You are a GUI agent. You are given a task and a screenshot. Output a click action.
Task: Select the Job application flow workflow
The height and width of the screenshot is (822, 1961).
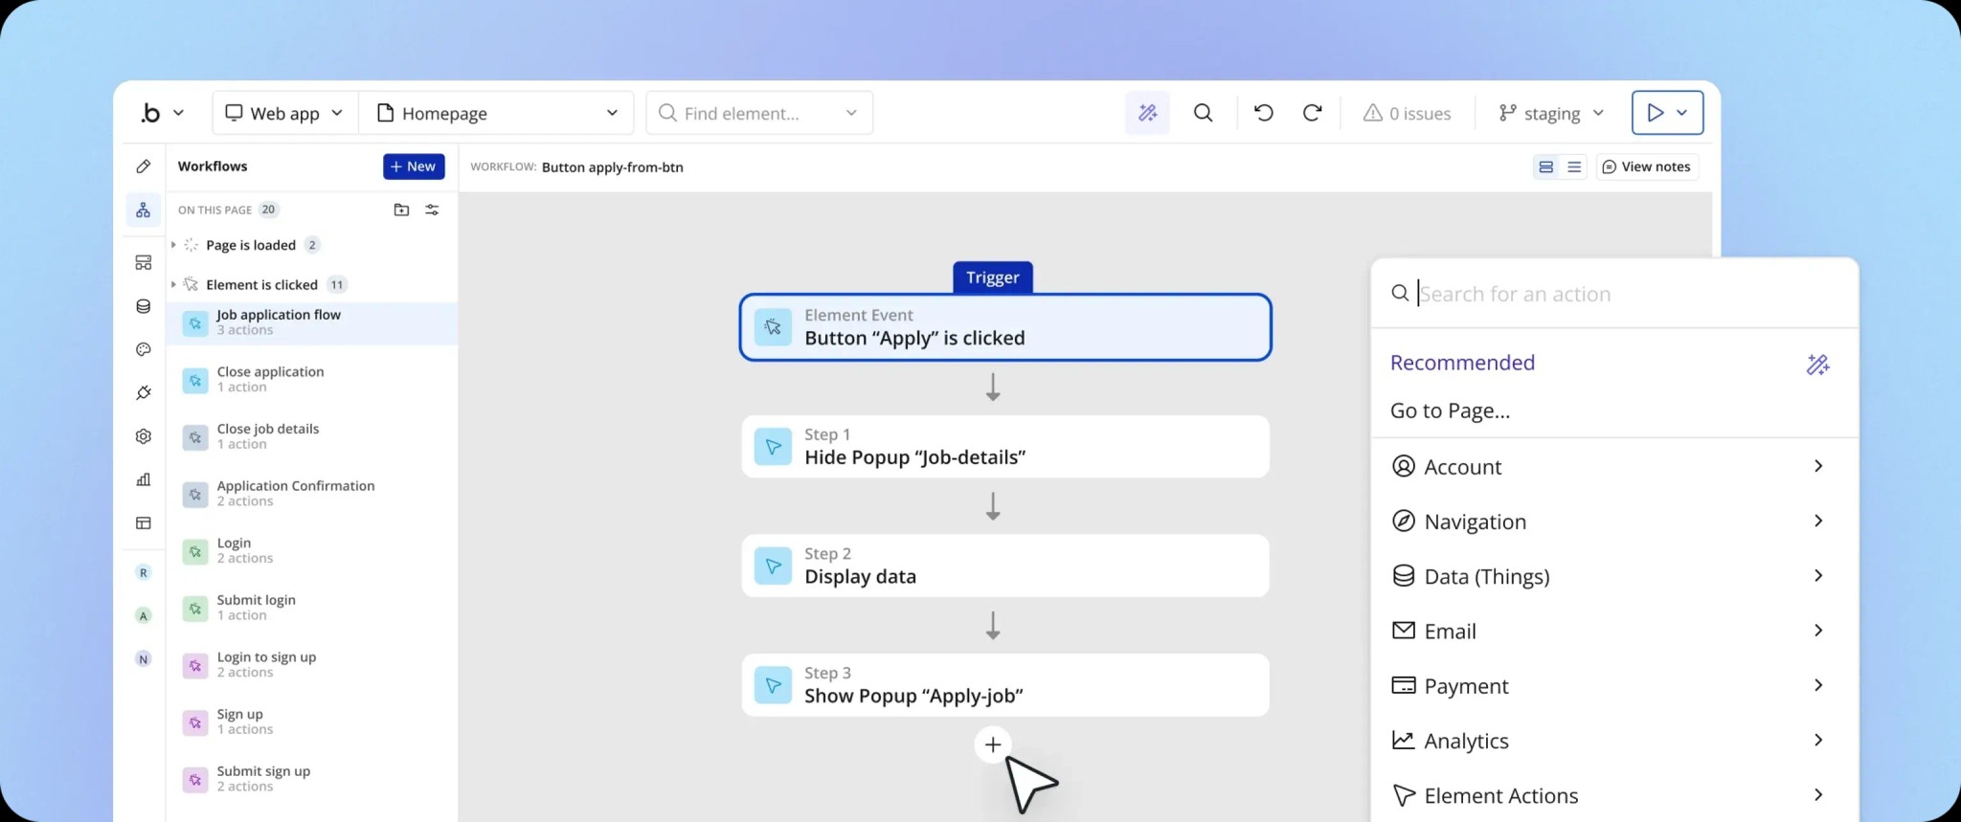point(312,322)
